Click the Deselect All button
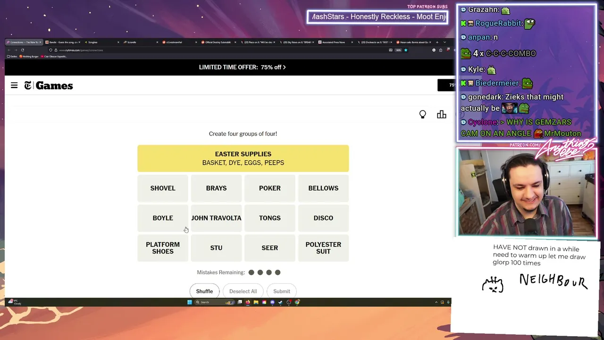The width and height of the screenshot is (604, 340). coord(243,291)
